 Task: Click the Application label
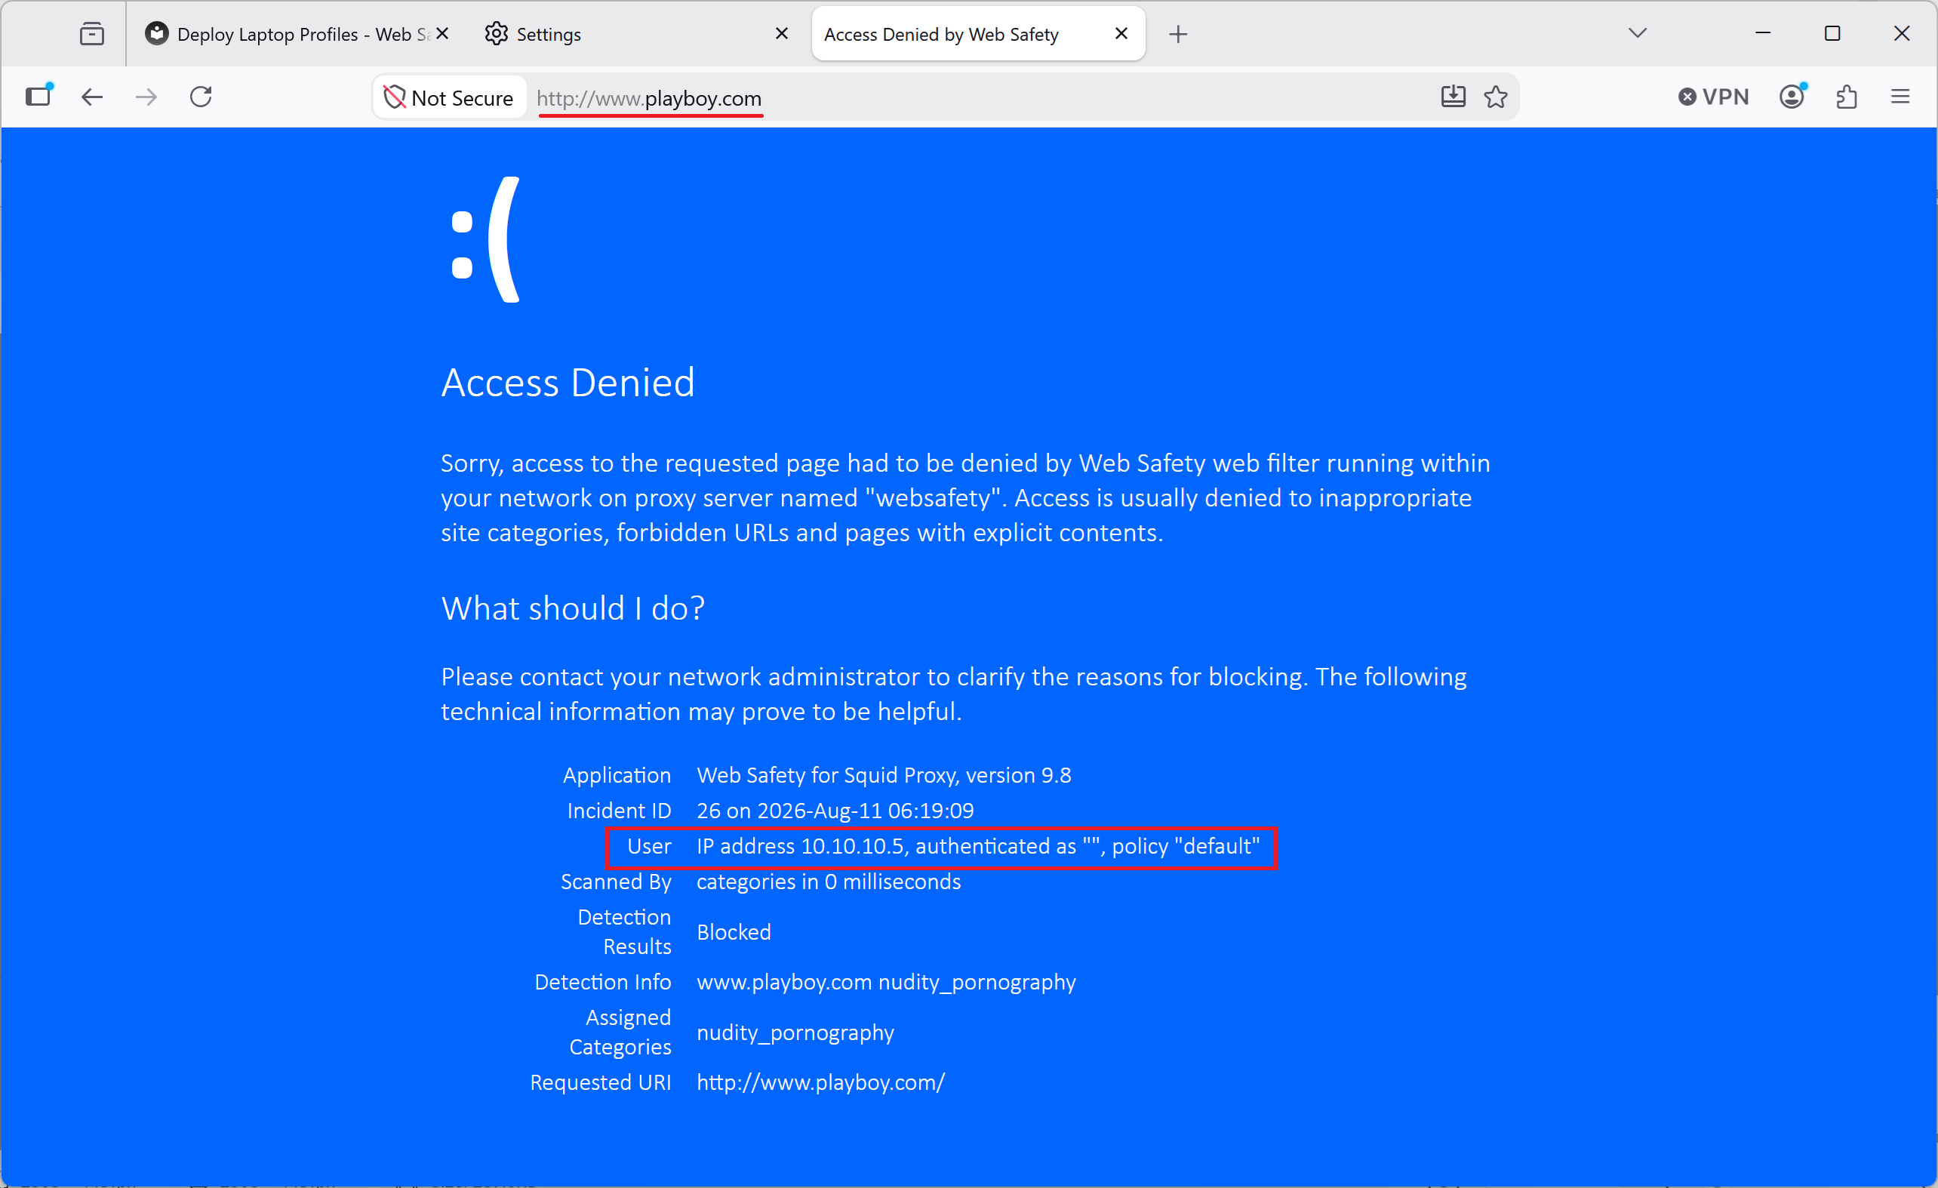click(617, 775)
